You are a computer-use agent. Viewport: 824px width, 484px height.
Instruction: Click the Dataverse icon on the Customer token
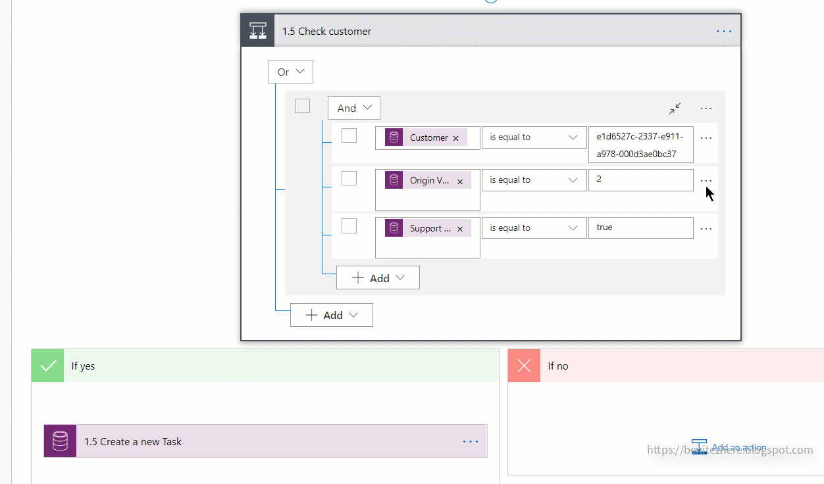point(394,137)
